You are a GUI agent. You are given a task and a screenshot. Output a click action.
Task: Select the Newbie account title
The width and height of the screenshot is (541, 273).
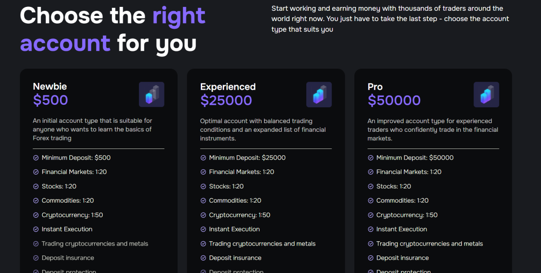50,86
